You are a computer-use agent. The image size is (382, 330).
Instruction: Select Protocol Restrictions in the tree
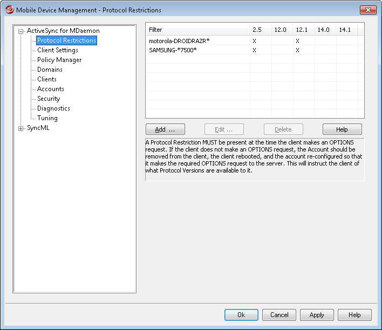tap(66, 40)
